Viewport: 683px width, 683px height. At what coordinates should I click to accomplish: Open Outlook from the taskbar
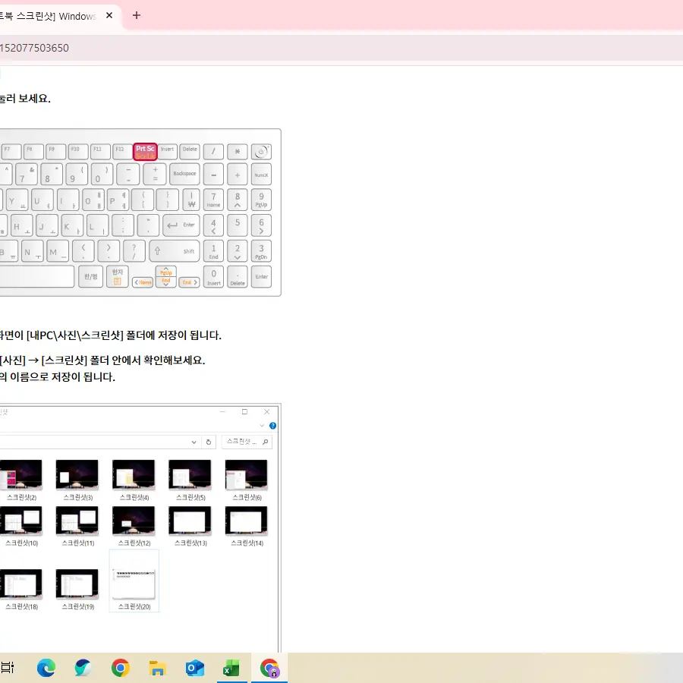[194, 668]
